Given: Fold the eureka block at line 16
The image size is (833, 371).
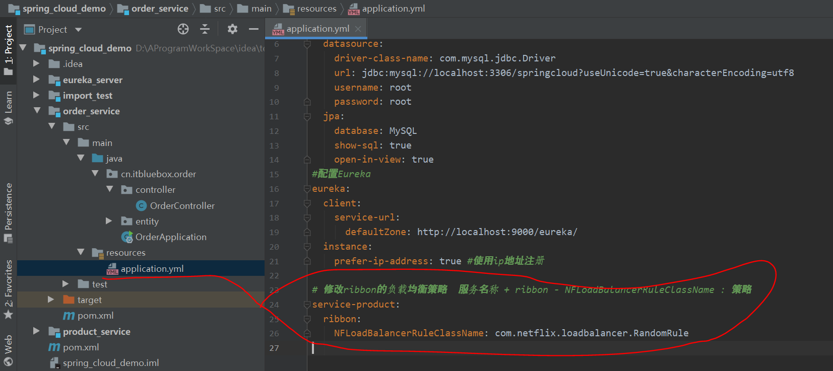Looking at the screenshot, I should (x=307, y=189).
